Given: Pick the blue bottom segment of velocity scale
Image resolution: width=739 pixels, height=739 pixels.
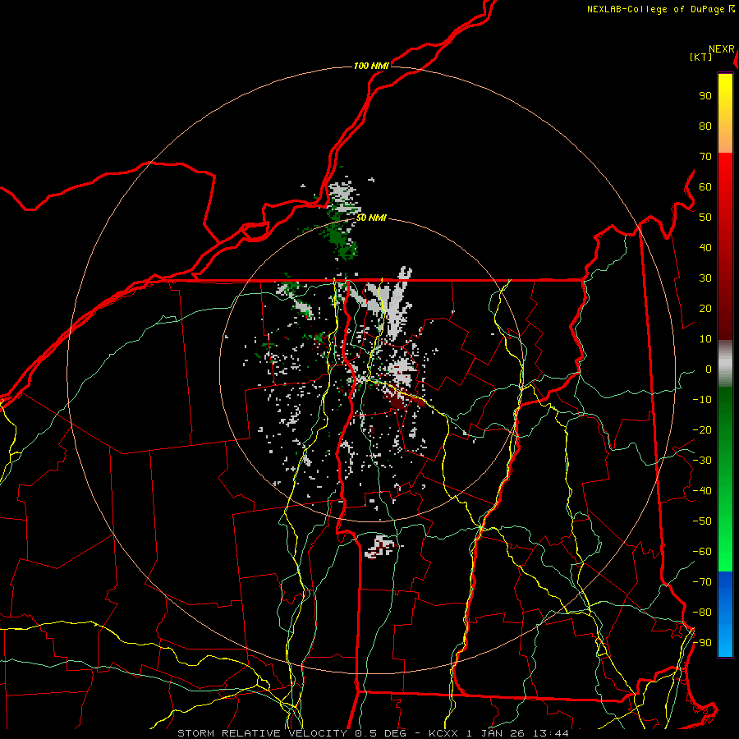Looking at the screenshot, I should tap(725, 614).
